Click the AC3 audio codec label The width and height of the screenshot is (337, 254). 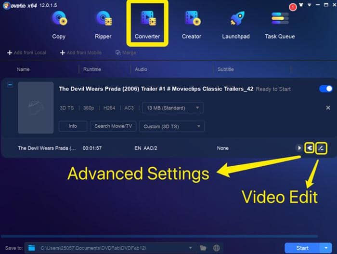(129, 108)
